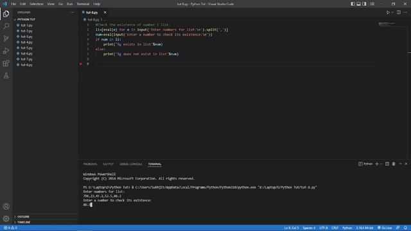The image size is (411, 231).
Task: Open errors and warnings status item
Action: (x=10, y=228)
